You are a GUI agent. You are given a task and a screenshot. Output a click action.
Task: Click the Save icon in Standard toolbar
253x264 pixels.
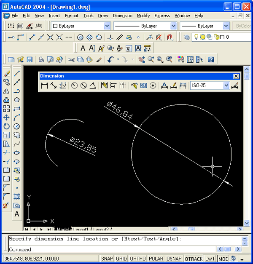coord(30,60)
